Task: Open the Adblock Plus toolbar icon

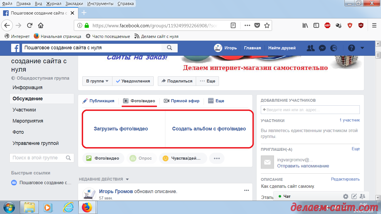Action: (327, 25)
